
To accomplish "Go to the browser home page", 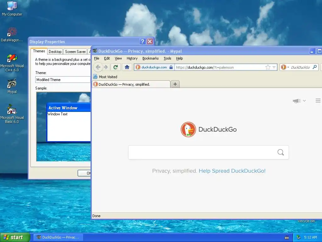I will pos(127,67).
